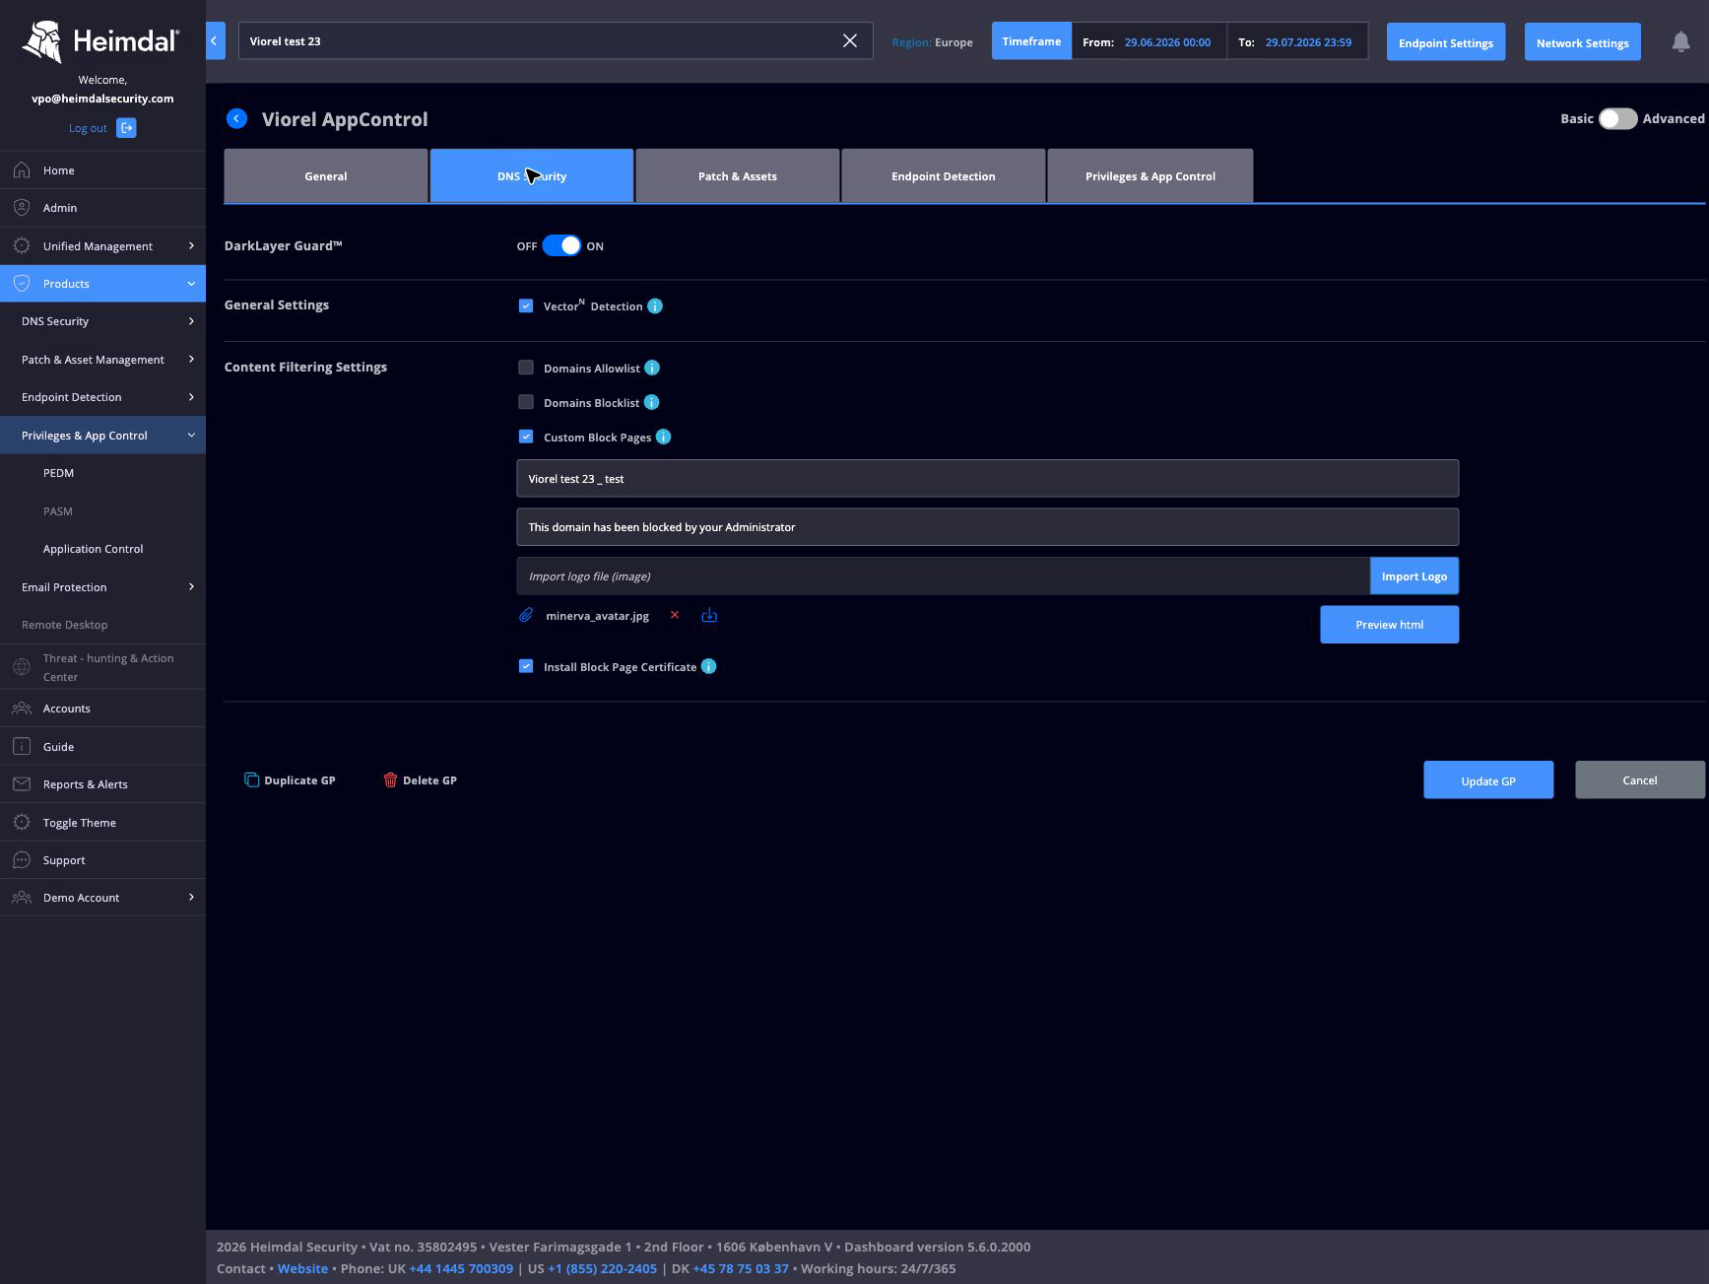Screen dimensions: 1709x1284
Task: Open PEDM in the sidebar
Action: coord(59,473)
